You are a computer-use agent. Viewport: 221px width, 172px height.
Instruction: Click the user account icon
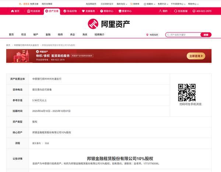[x=161, y=11]
